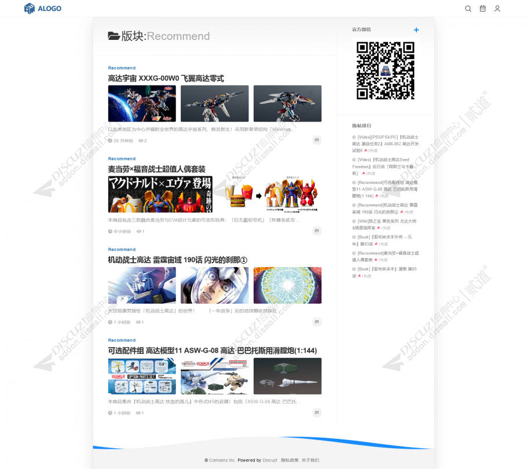Open hot post 机动战士高达Seed Freedom 后日谈
The height and width of the screenshot is (469, 527).
point(383,167)
